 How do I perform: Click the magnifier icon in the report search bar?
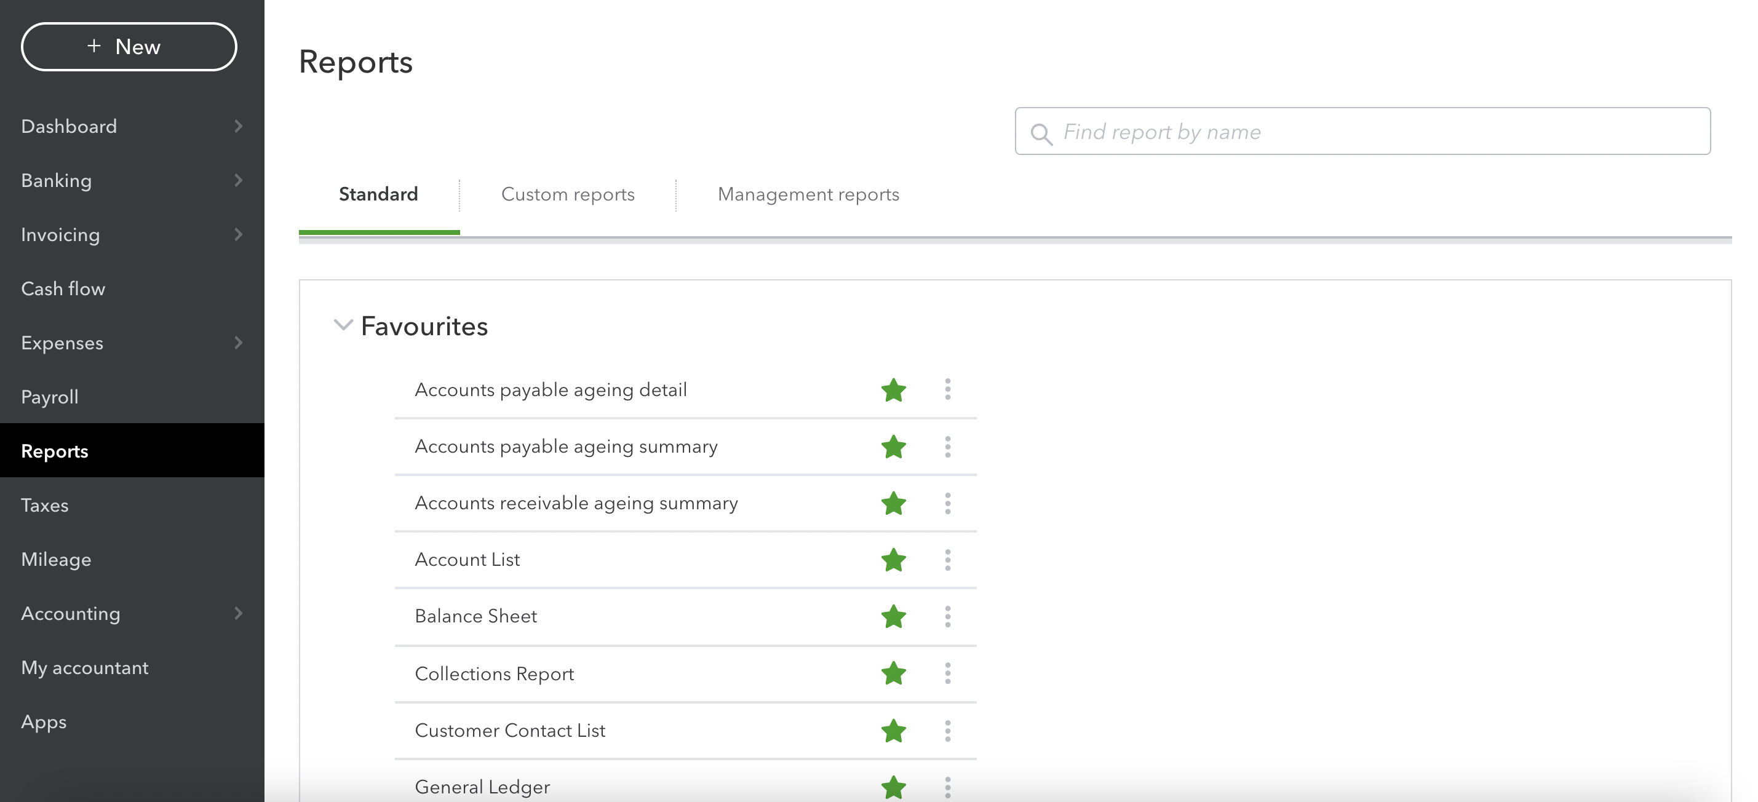pyautogui.click(x=1042, y=132)
